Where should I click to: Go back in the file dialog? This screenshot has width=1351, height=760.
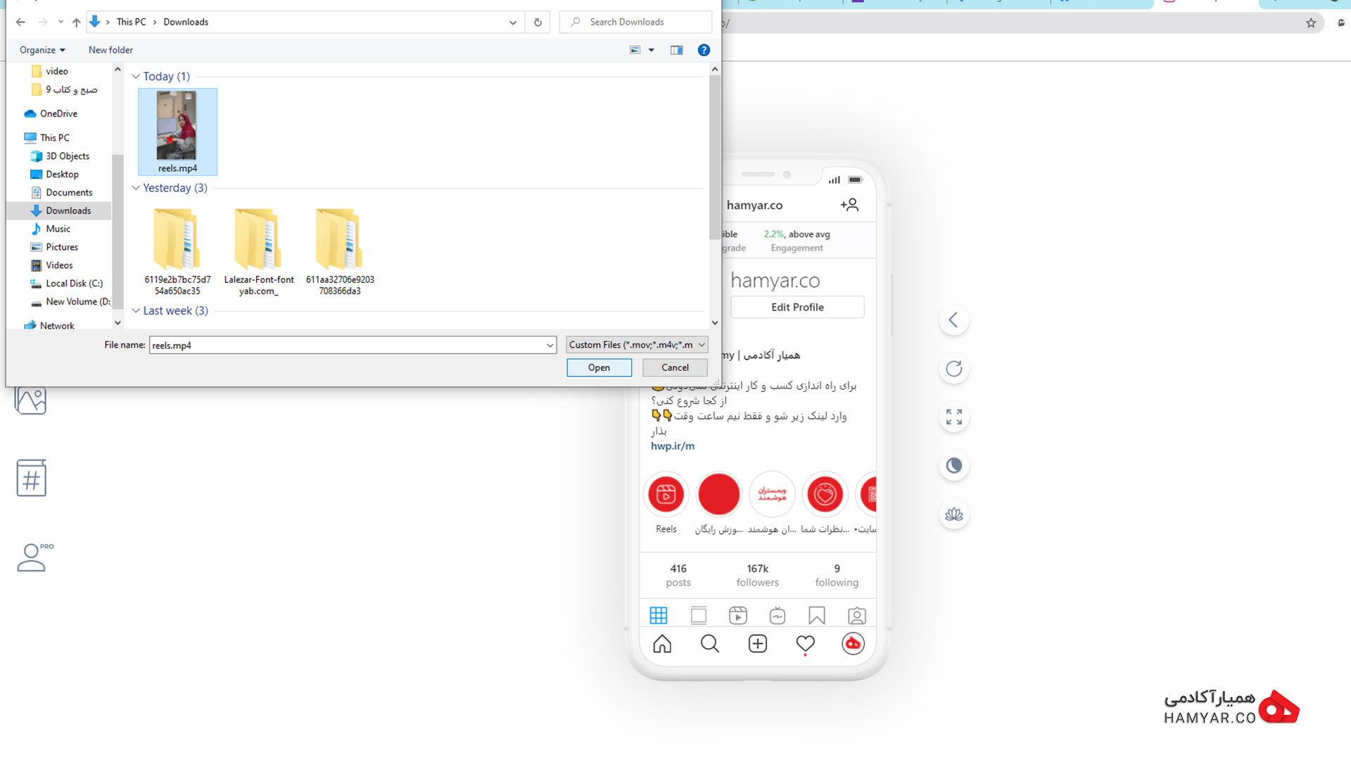click(20, 22)
